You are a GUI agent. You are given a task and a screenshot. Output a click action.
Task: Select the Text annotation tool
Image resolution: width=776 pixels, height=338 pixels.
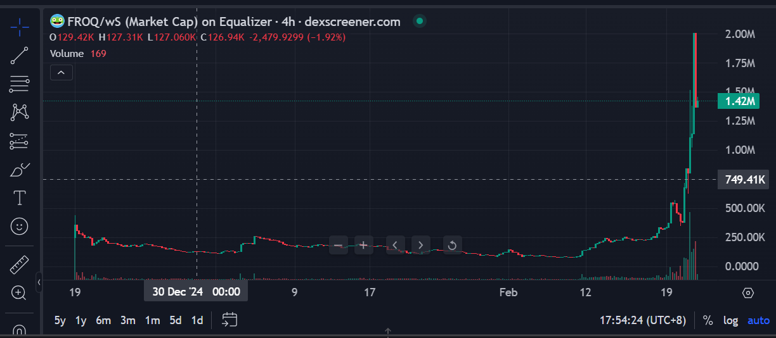point(20,198)
